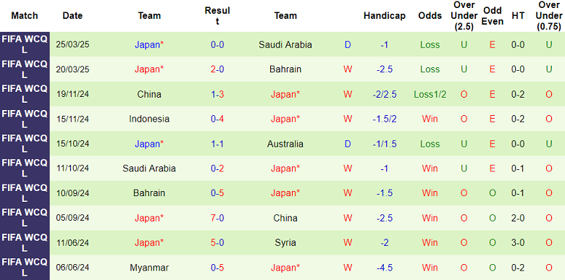Viewport: 565px width, 280px height.
Task: Click the Bahrain team in the 10/09/24 row
Action: point(149,193)
